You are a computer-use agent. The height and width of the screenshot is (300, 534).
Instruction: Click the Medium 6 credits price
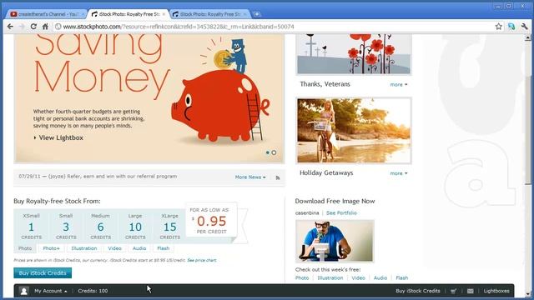click(x=100, y=226)
